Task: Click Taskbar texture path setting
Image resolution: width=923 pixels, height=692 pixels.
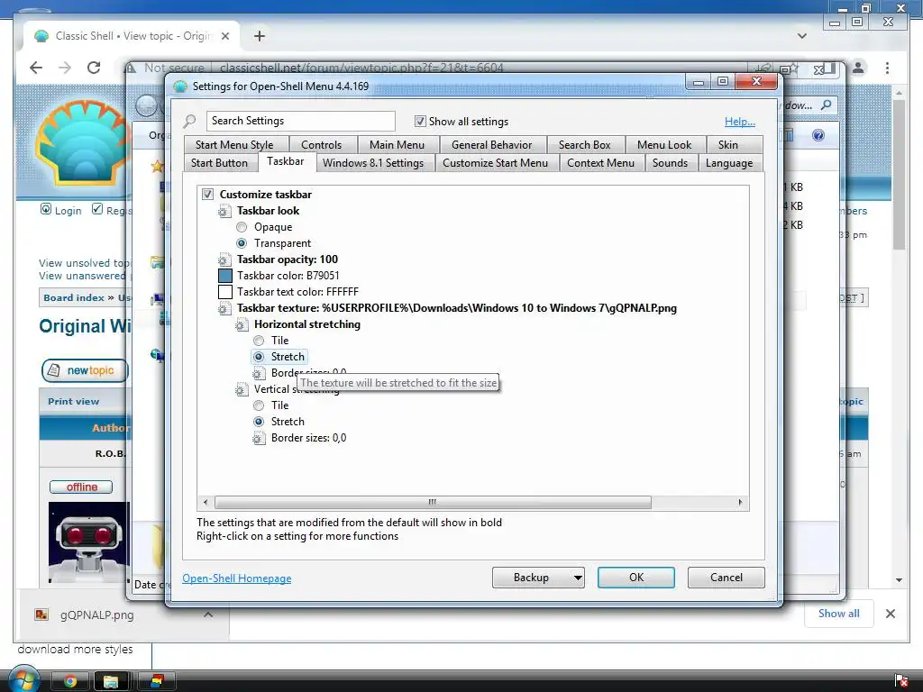Action: click(x=457, y=308)
